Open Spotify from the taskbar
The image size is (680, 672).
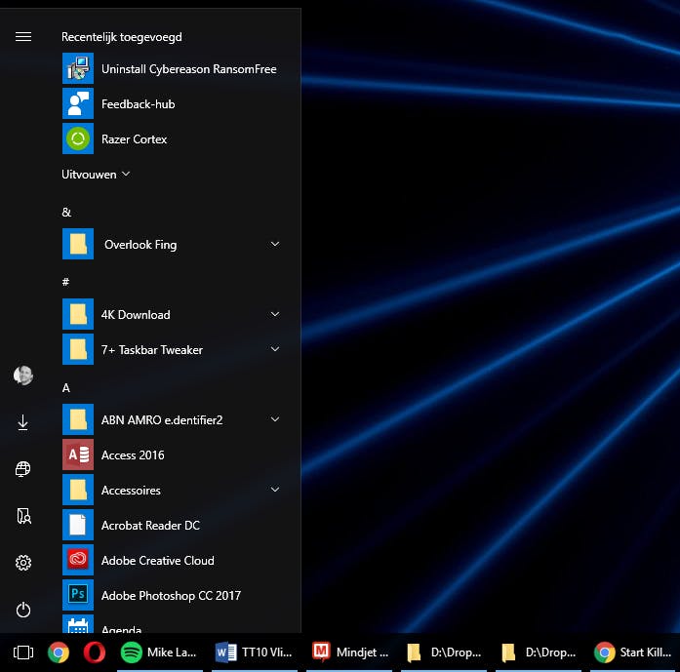[x=131, y=652]
